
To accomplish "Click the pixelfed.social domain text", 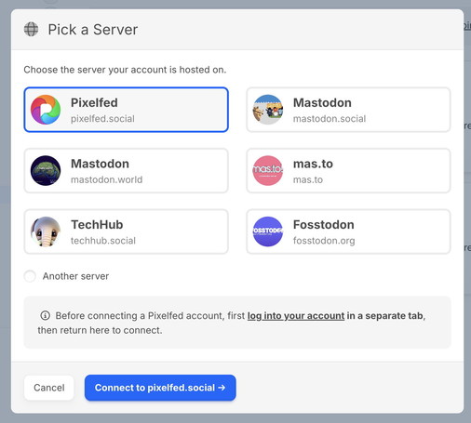I will click(x=102, y=119).
